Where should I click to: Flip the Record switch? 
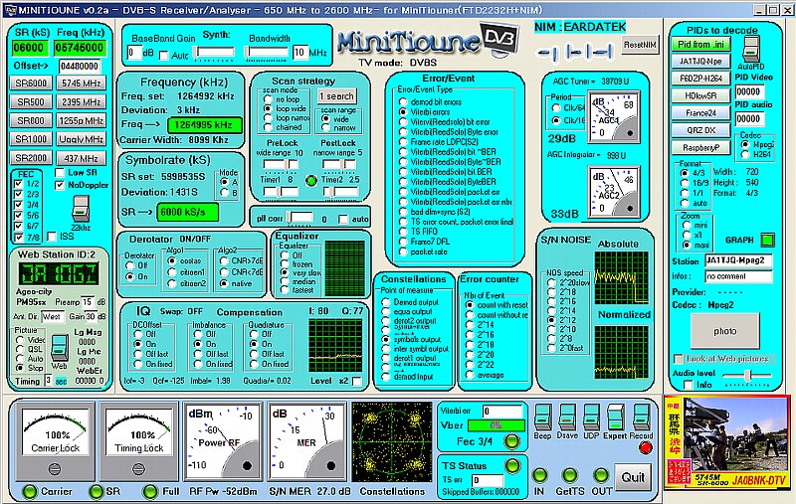(x=641, y=417)
